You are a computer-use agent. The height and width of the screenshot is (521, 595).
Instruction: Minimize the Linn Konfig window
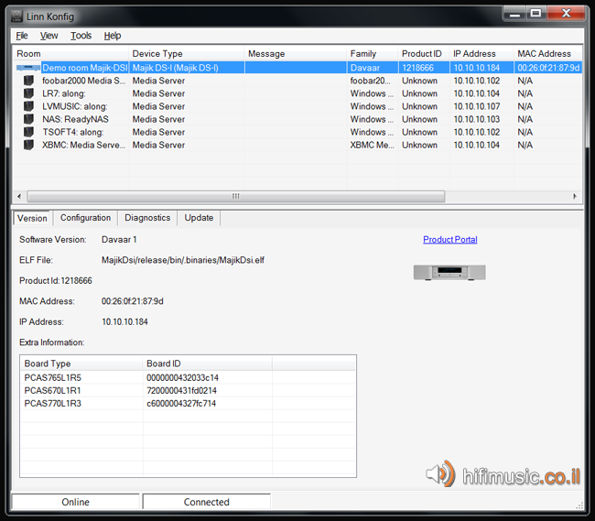(x=514, y=14)
